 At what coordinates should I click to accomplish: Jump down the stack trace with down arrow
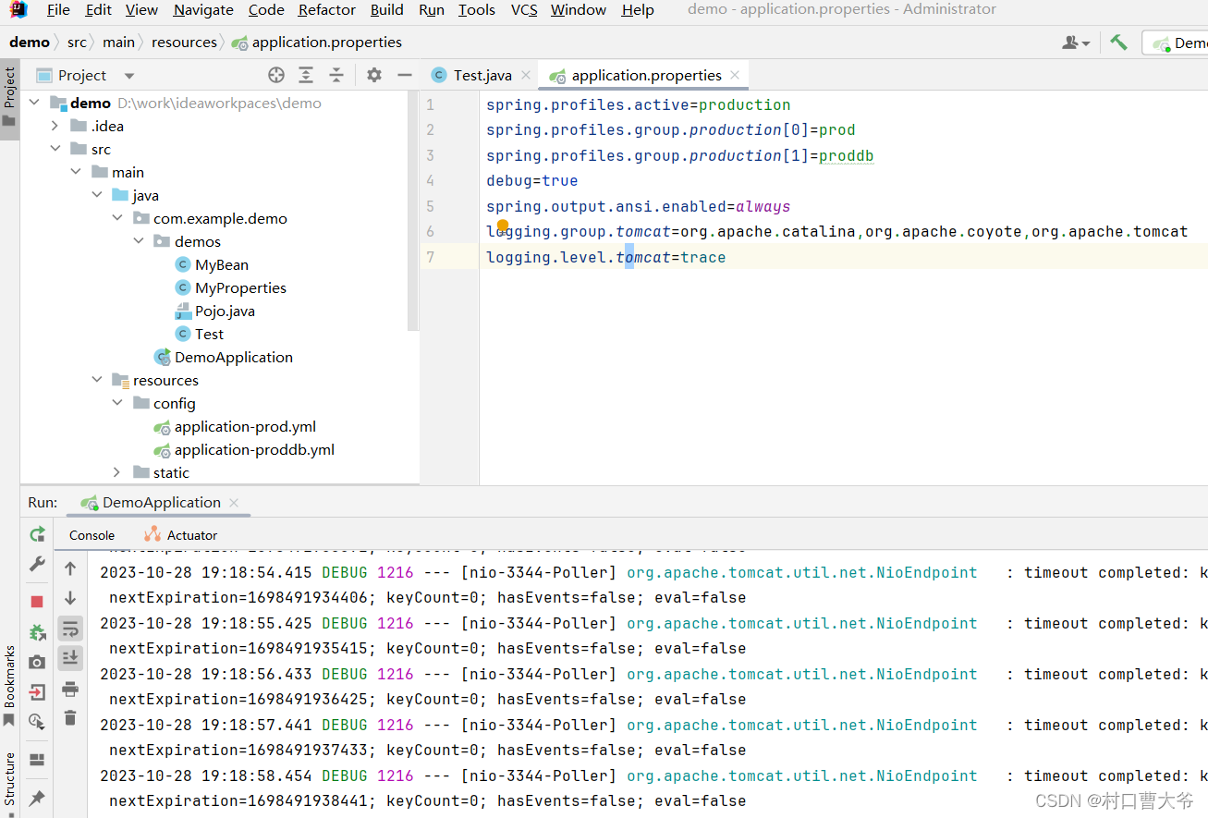tap(70, 599)
